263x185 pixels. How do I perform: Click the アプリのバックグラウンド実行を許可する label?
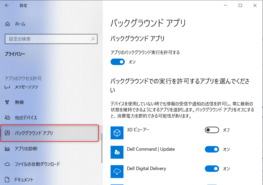point(145,52)
